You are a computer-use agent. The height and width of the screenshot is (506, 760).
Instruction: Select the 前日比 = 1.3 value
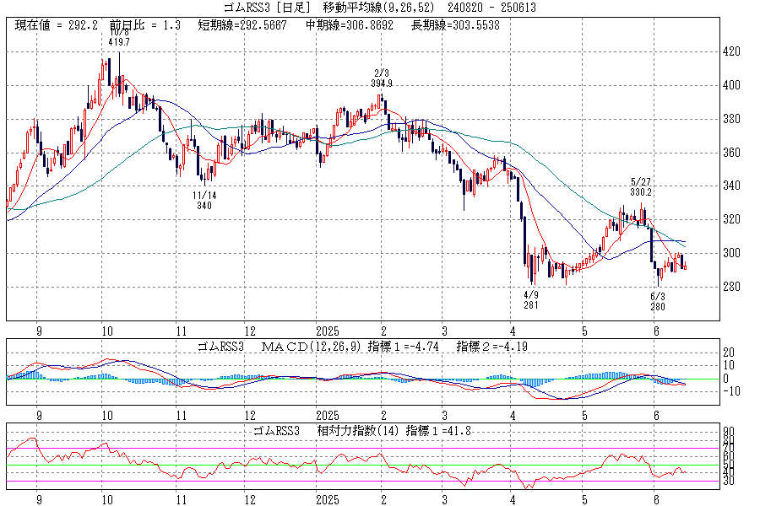(x=145, y=25)
